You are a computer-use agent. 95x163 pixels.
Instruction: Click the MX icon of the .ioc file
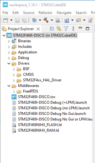pyautogui.click(x=14, y=97)
